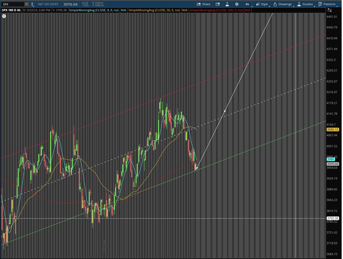Toggle the price axis auto-scale arrows icon
Image resolution: width=343 pixels, height=259 pixels.
(330, 10)
